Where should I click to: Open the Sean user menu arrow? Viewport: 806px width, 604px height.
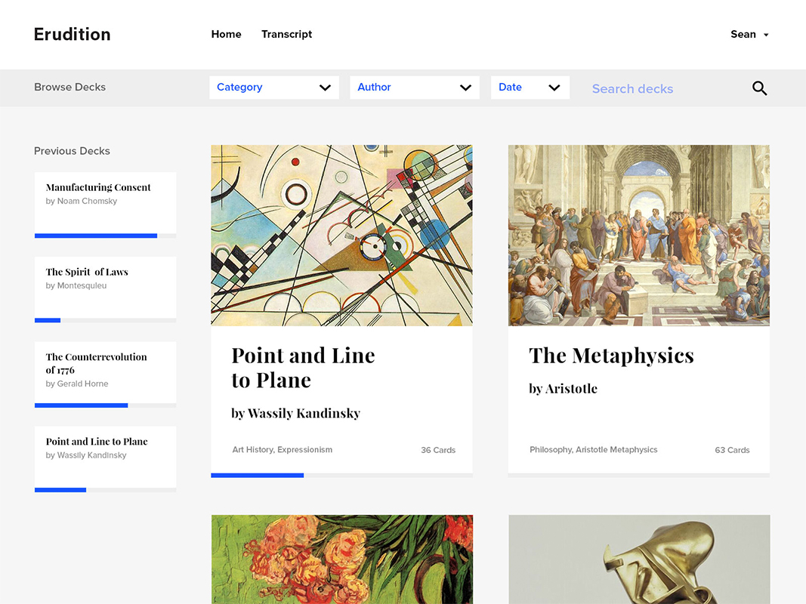pos(766,35)
